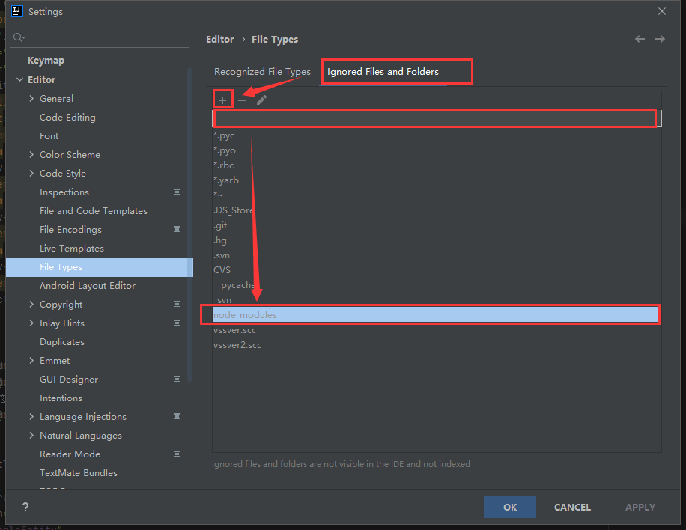Click the forward navigation arrow
686x530 pixels.
pyautogui.click(x=660, y=39)
